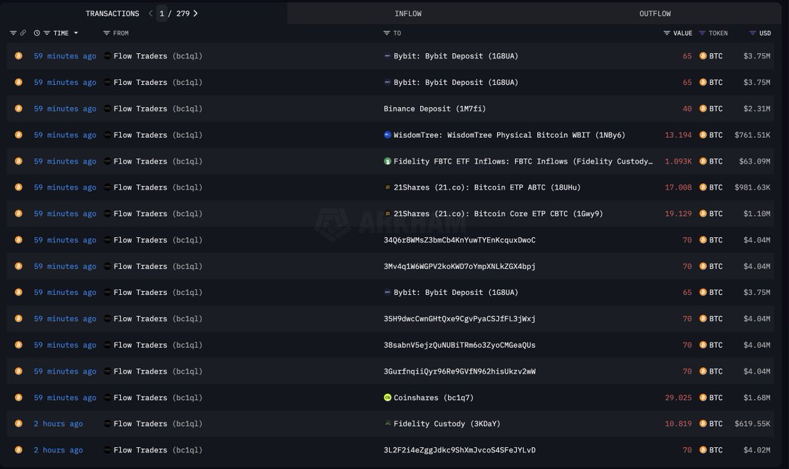The height and width of the screenshot is (469, 789).
Task: Click the USD amount $761.51K
Action: (x=753, y=135)
